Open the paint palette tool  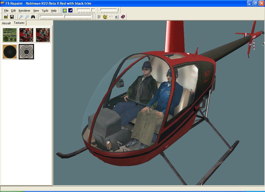[x=105, y=17]
